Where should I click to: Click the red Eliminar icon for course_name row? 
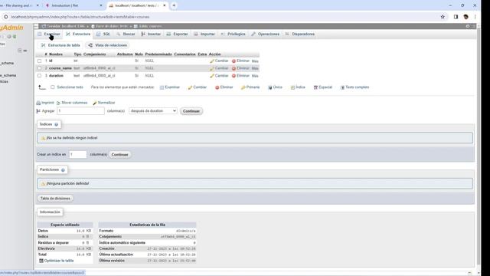234,68
